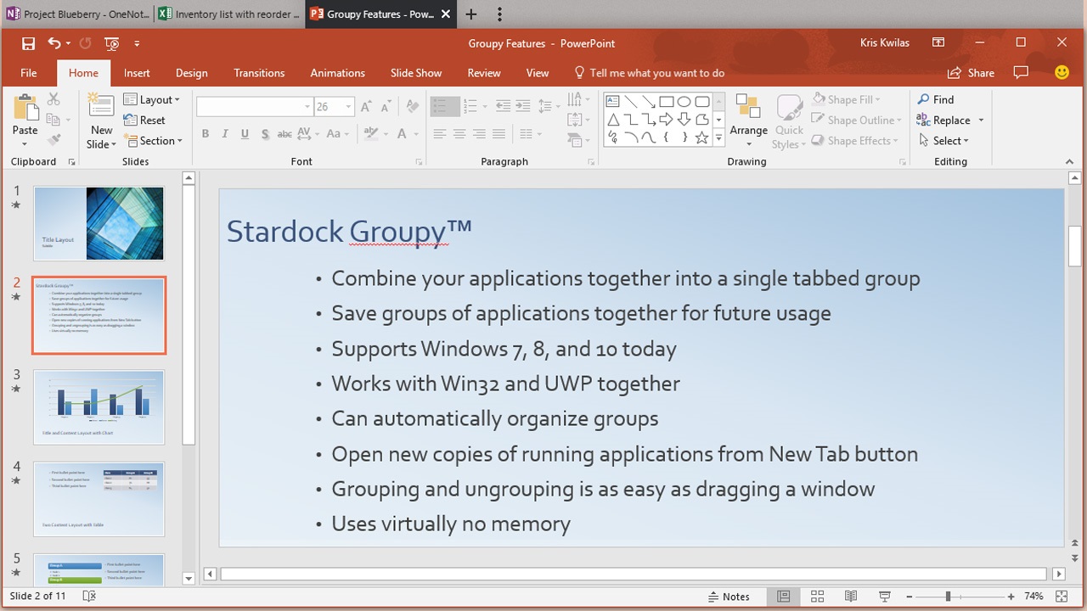Toggle italic formatting

tap(224, 133)
